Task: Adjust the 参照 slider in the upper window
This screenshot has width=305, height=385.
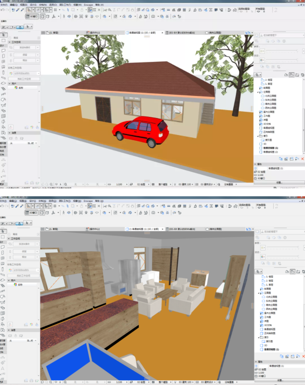Action: 282,51
